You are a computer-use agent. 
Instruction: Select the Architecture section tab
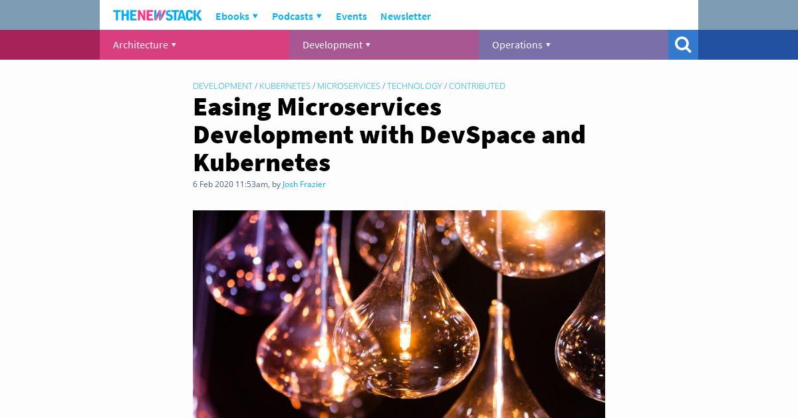coord(194,44)
